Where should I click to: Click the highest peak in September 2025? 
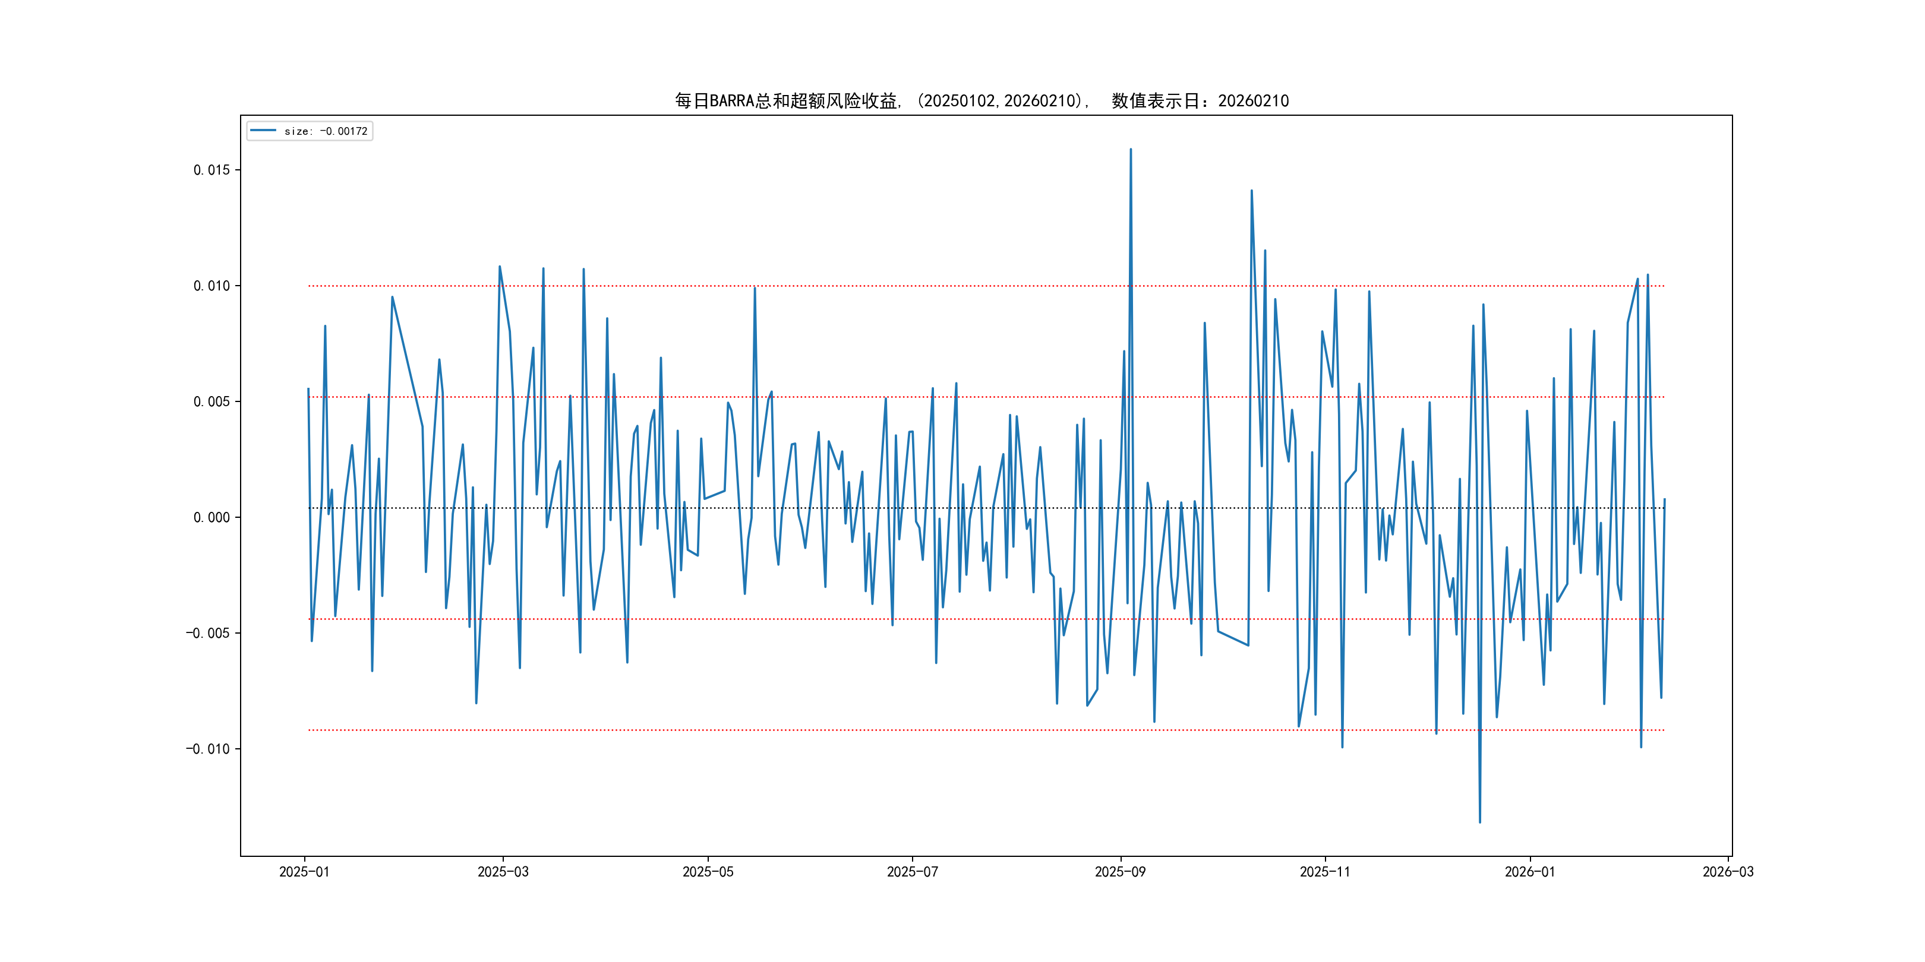point(1130,150)
